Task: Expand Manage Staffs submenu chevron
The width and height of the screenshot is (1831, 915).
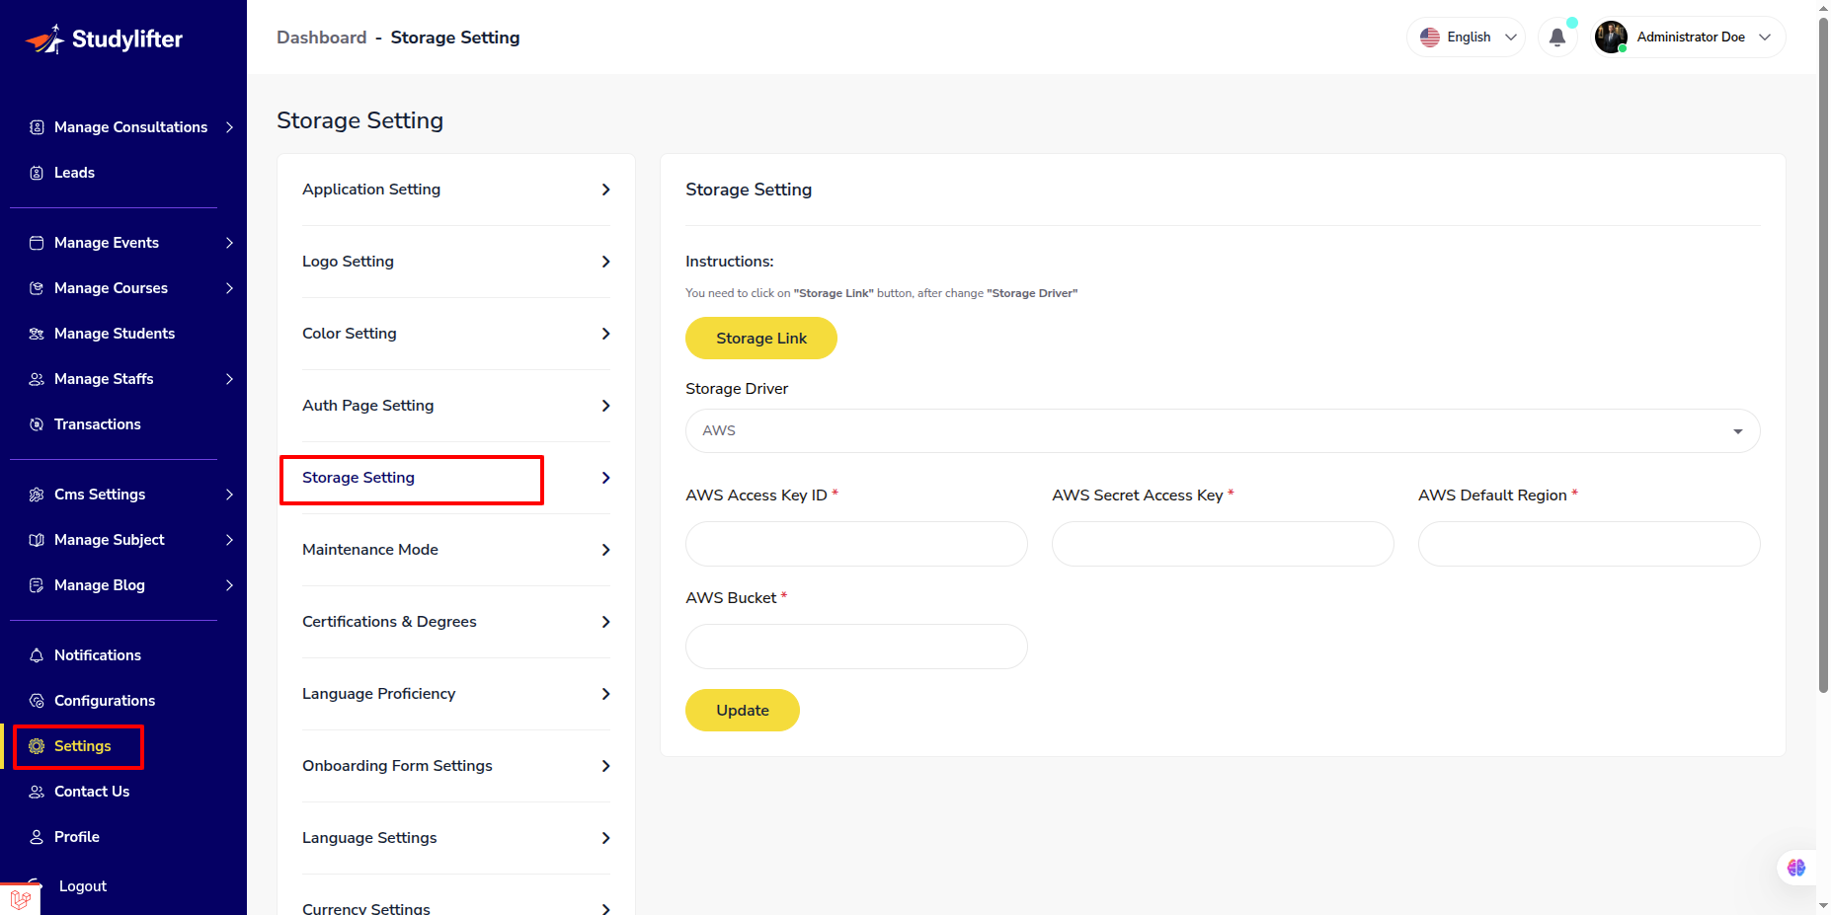Action: [229, 379]
